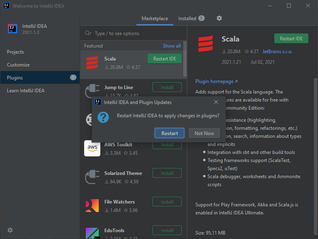Click the EduTools plugin icon
The width and height of the screenshot is (318, 239).
coord(92,233)
